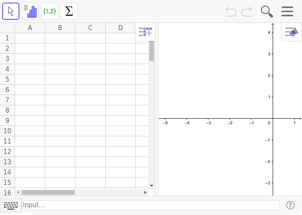Click the Redo arrow
The height and width of the screenshot is (215, 302).
coord(247,12)
